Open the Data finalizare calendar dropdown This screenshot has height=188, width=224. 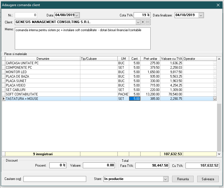(201, 15)
